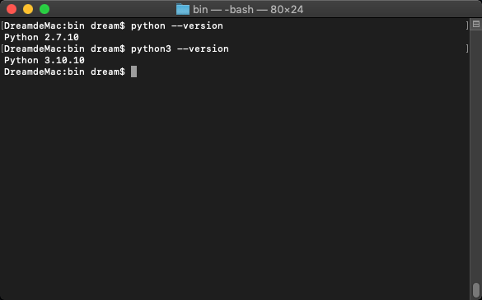Image resolution: width=482 pixels, height=300 pixels.
Task: Click the last 'DreamdeMac:bin dream$' prompt
Action: pos(64,72)
